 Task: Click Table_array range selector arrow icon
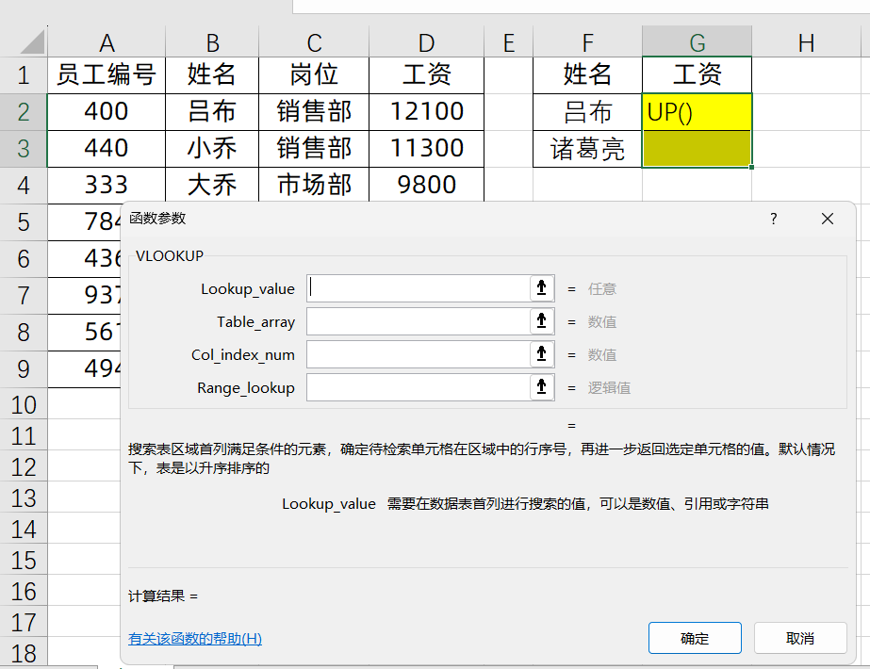click(x=542, y=321)
